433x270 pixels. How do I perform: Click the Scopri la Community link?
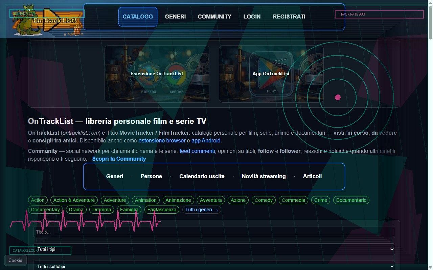coord(119,159)
